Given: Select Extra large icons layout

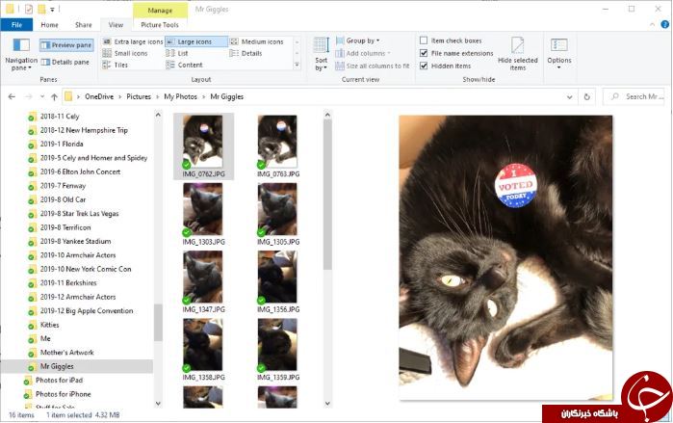Looking at the screenshot, I should point(133,41).
